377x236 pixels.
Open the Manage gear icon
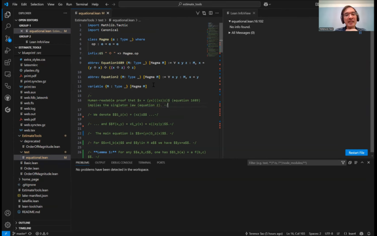coord(8,225)
